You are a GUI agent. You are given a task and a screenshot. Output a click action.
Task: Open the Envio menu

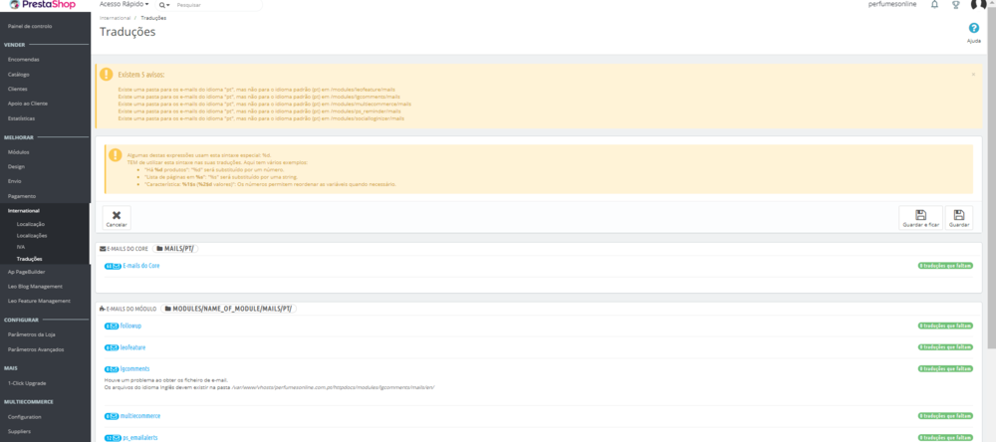pos(14,181)
